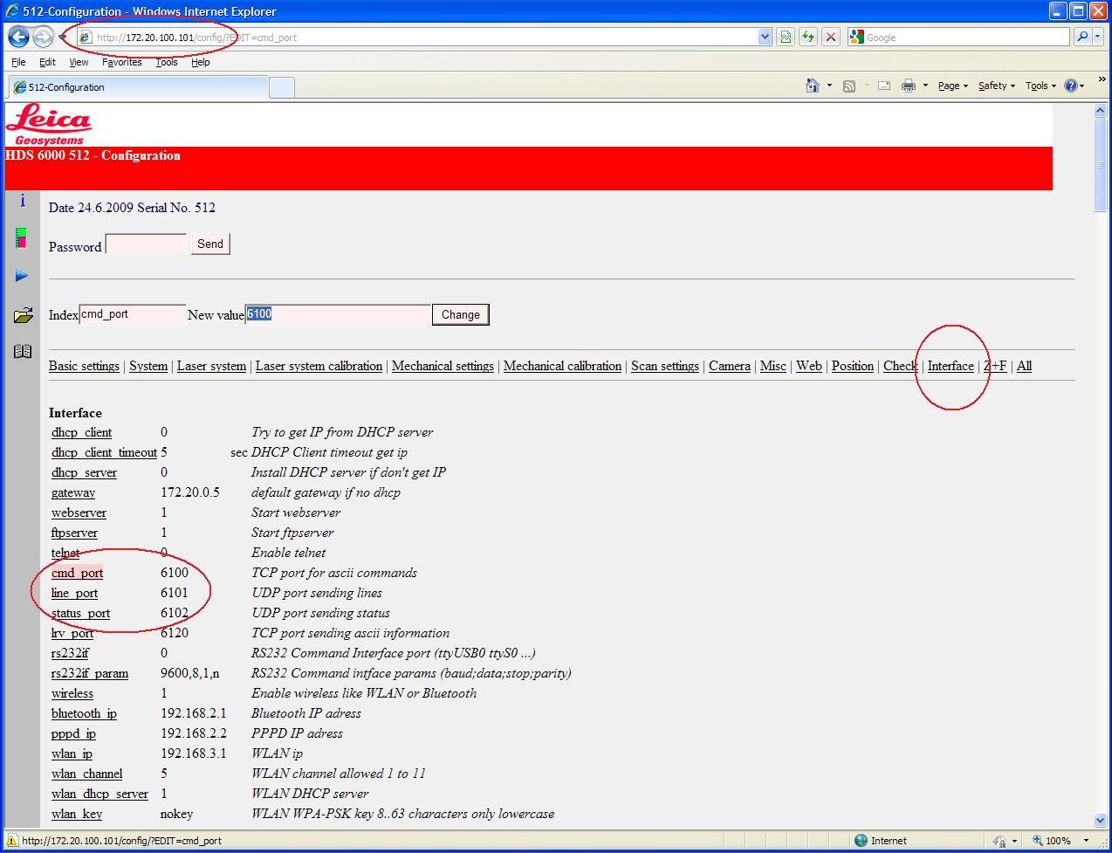Toggle the Compatibility View icon
1112x853 pixels.
coord(786,37)
